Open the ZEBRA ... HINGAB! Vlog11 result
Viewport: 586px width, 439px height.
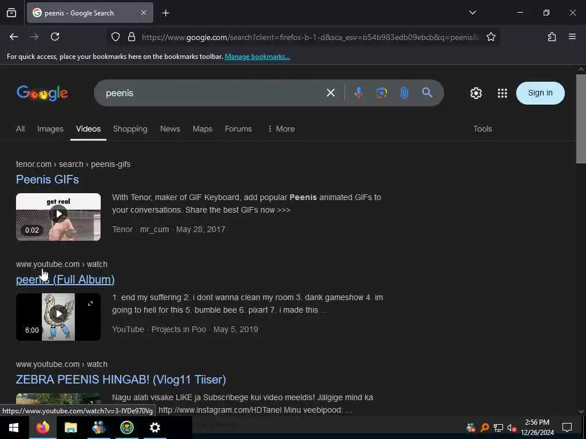click(121, 380)
